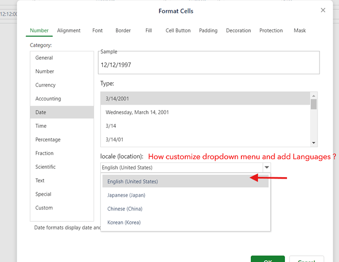Image resolution: width=339 pixels, height=262 pixels.
Task: Select Wednesday, March 14, 2001 type
Action: [205, 112]
